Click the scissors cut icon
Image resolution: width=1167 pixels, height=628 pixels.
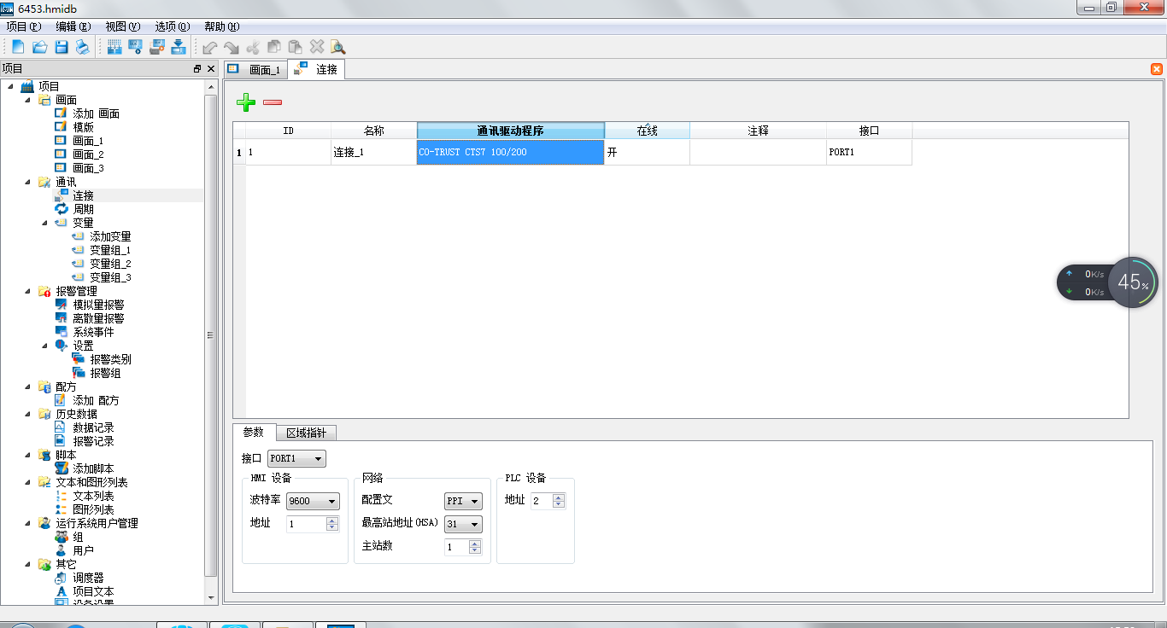[253, 48]
